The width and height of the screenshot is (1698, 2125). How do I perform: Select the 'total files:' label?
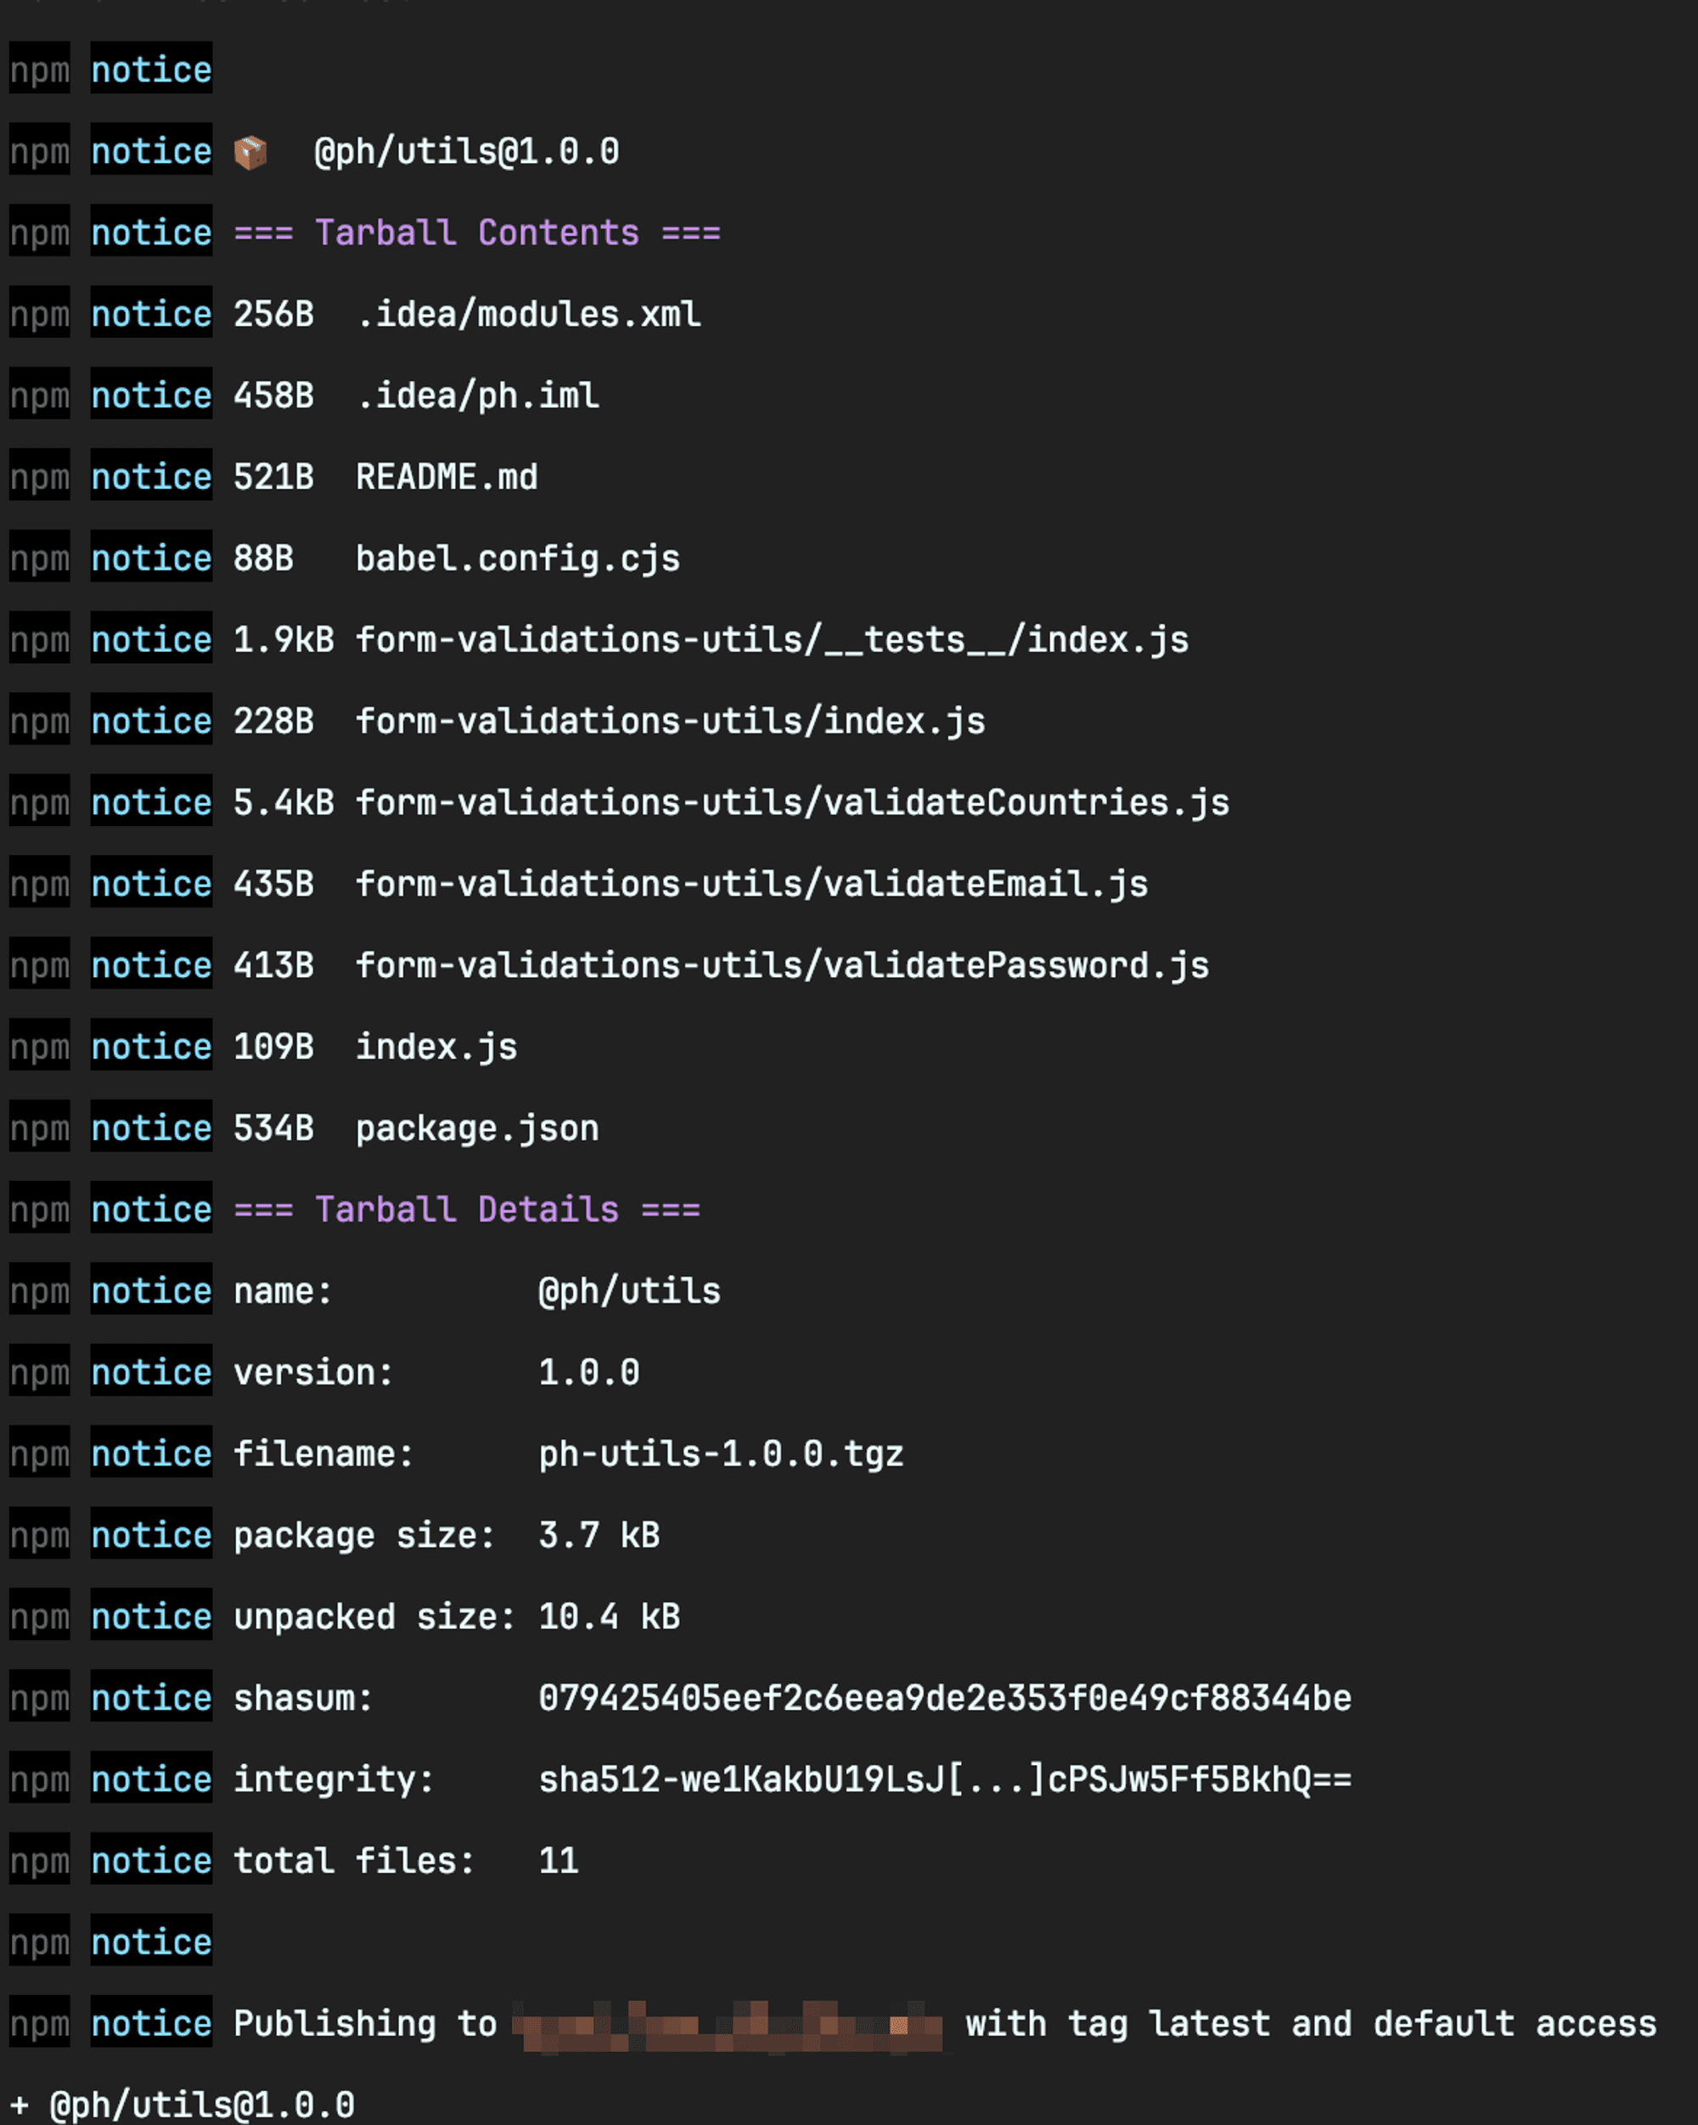[355, 1861]
